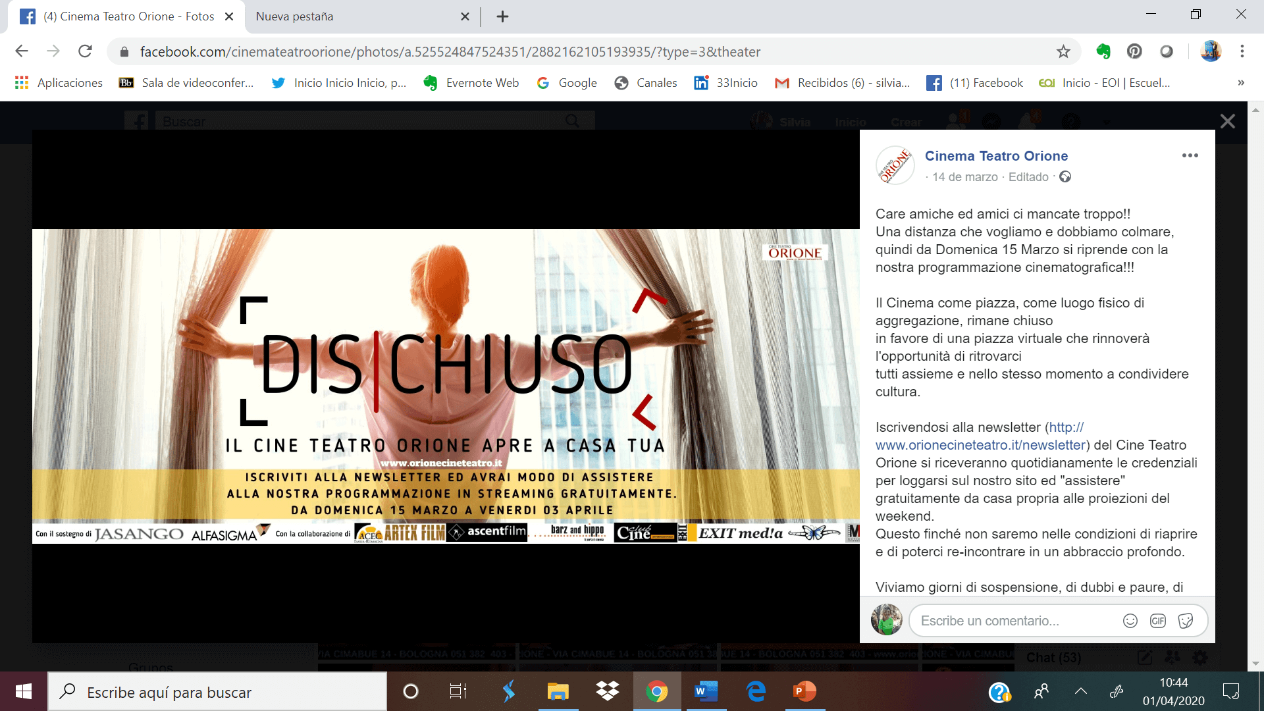Open the Chrome profile avatar
Screen dimensions: 1264x711
pos(1211,51)
